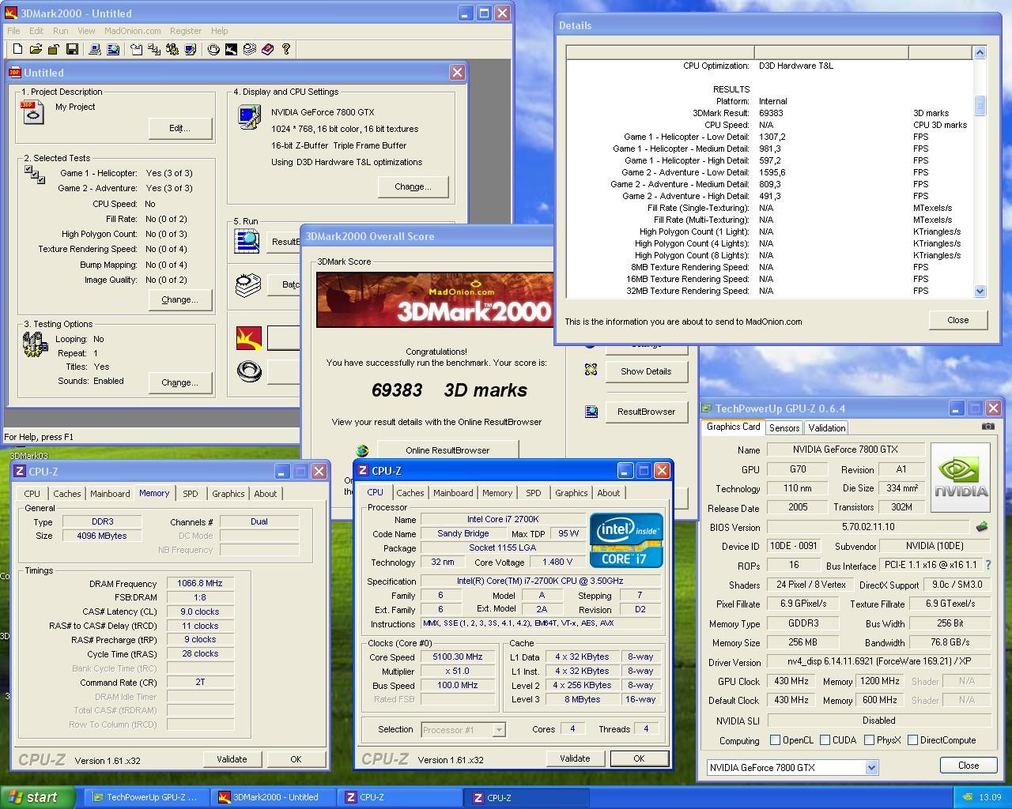The width and height of the screenshot is (1012, 809).
Task: Toggle the DirectCompute checkbox in GPU-Z
Action: click(x=912, y=740)
